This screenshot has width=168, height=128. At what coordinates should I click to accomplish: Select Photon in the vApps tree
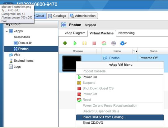(x=31, y=49)
